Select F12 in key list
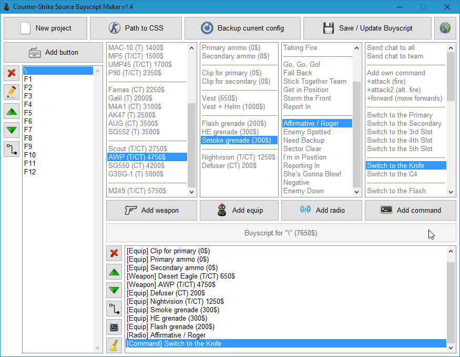460x357 pixels. [x=58, y=172]
